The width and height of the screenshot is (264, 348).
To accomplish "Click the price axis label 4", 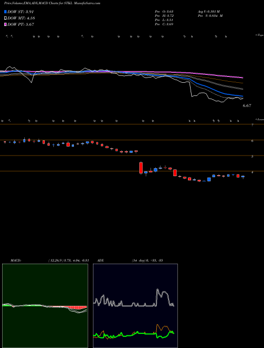I will (x=252, y=172).
